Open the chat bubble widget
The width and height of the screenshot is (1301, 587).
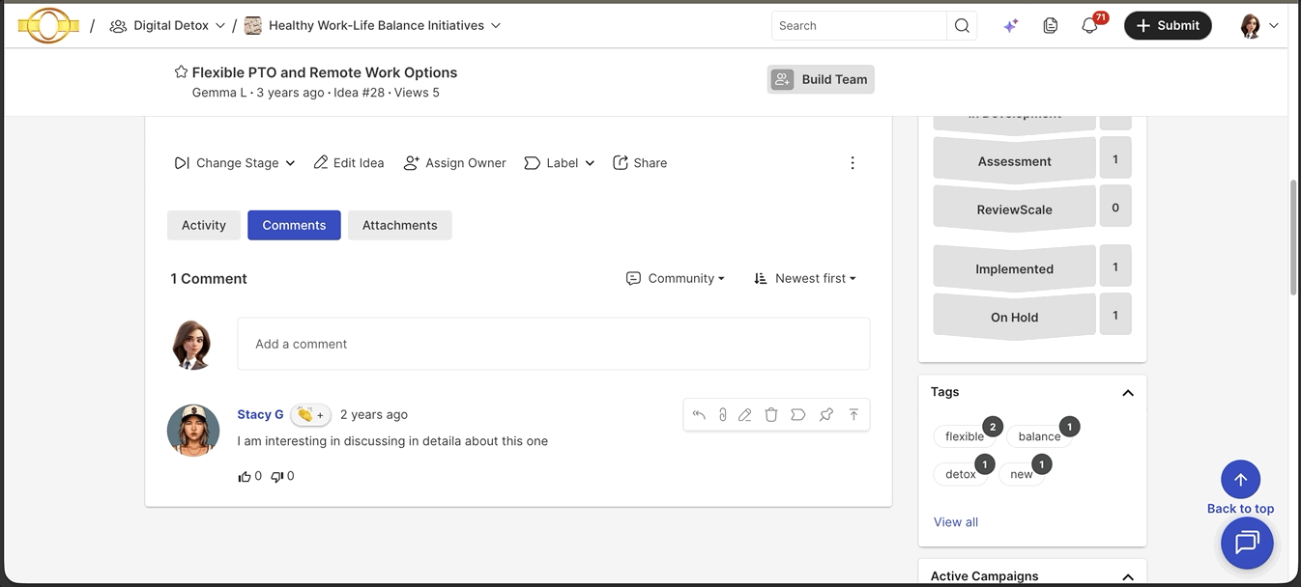point(1247,543)
